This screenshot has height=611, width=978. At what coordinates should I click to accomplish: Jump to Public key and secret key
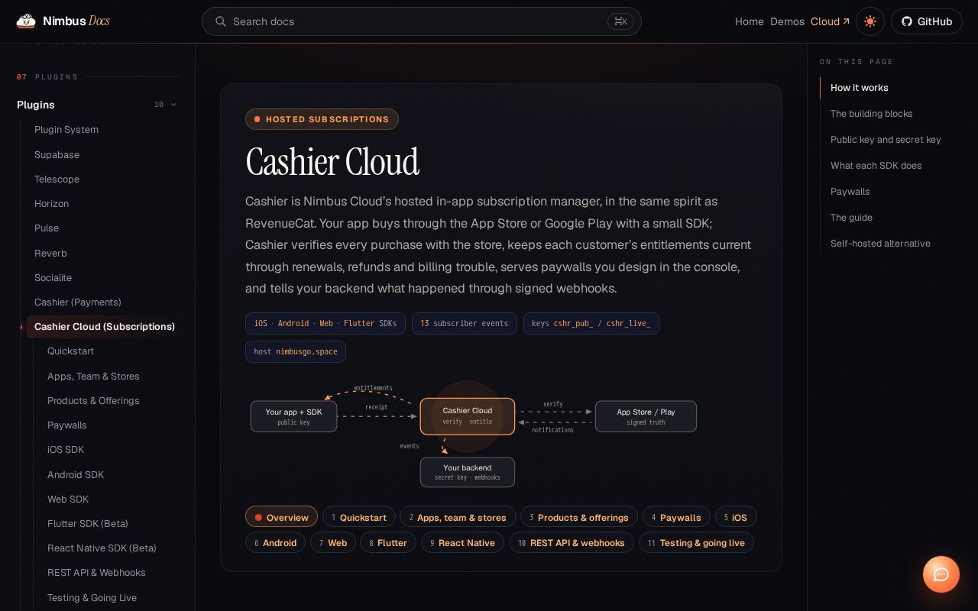point(886,140)
